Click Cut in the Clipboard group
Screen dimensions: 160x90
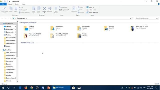21,7
